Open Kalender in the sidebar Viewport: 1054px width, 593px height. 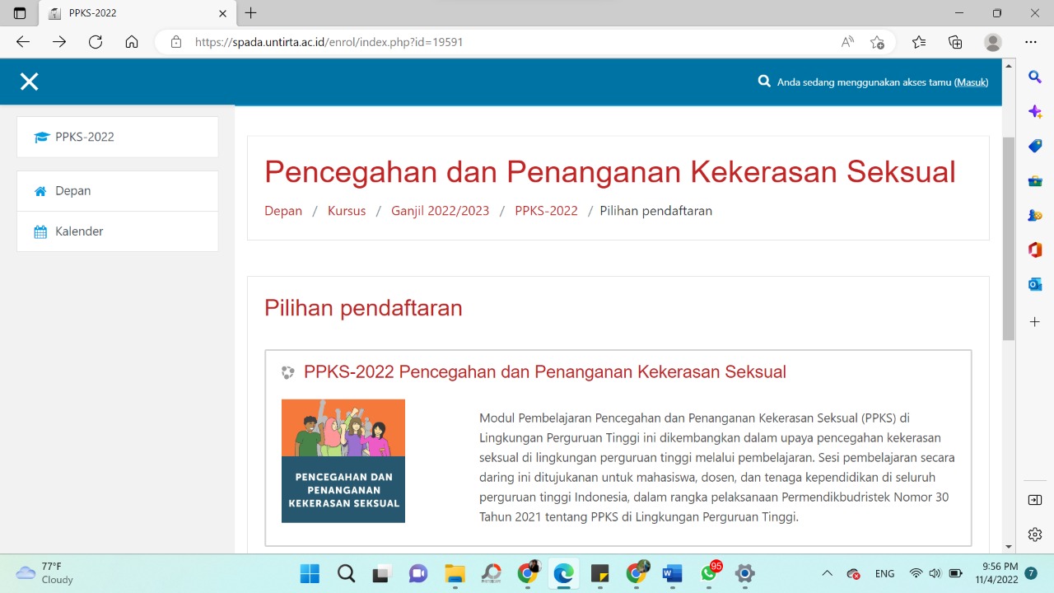click(118, 231)
